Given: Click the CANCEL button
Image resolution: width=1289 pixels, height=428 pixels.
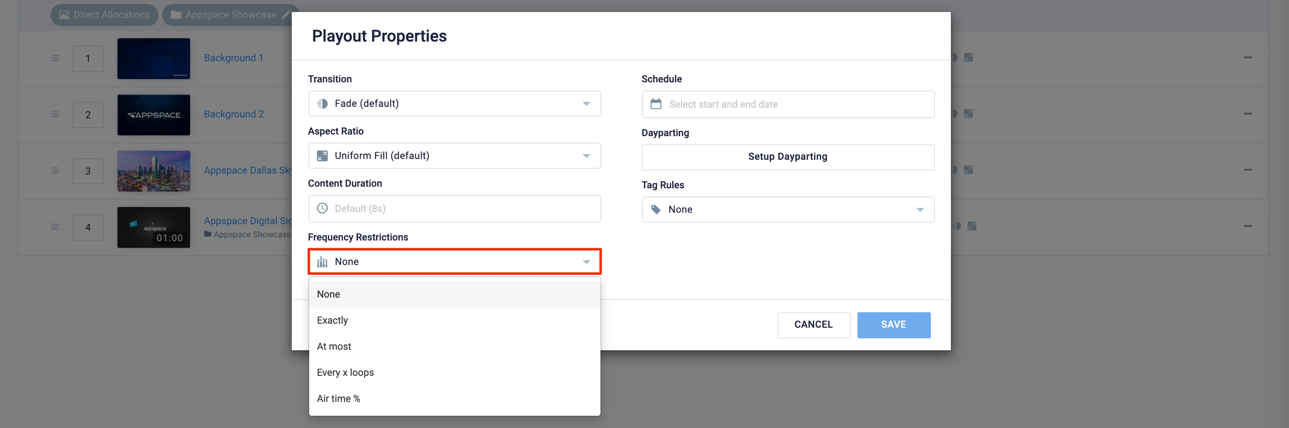Looking at the screenshot, I should pyautogui.click(x=814, y=324).
